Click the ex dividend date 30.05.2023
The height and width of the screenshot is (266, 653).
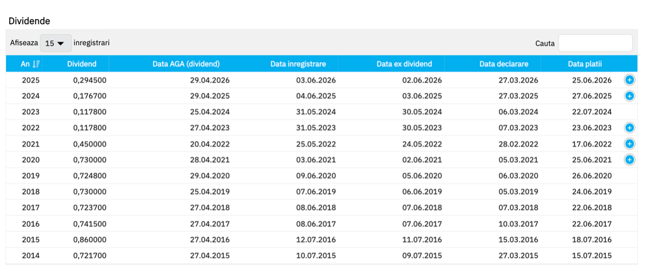click(422, 128)
